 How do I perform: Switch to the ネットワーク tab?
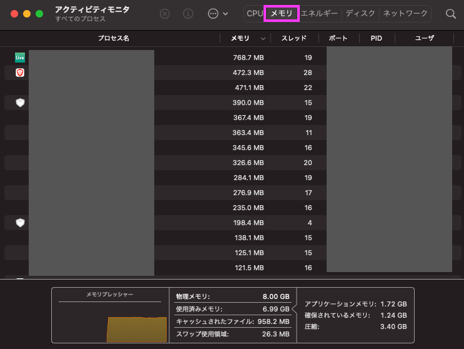point(405,14)
